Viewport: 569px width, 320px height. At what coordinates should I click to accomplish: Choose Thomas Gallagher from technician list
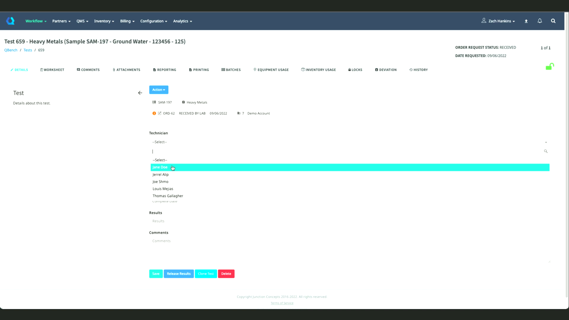click(168, 196)
